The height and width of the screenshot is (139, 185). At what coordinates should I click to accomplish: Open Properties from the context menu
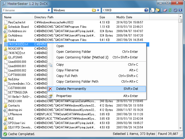pos(97,96)
